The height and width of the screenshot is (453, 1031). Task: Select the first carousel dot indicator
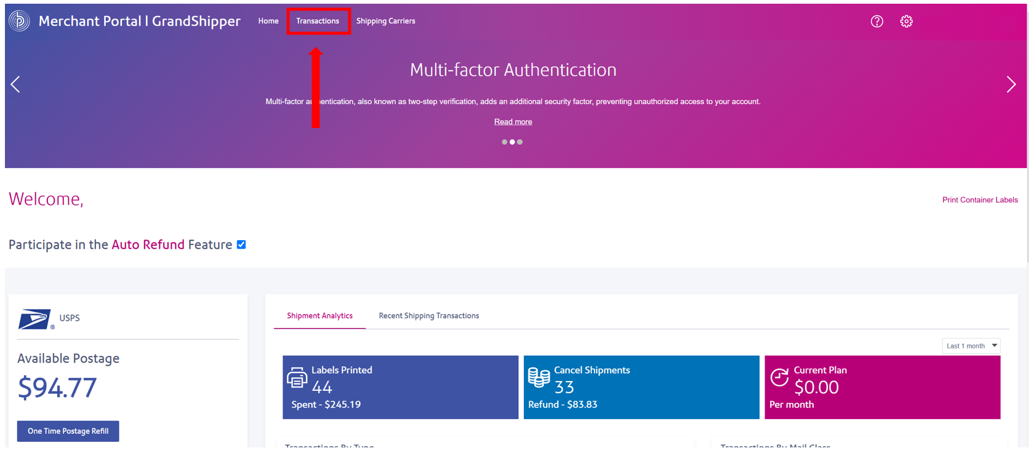click(504, 142)
